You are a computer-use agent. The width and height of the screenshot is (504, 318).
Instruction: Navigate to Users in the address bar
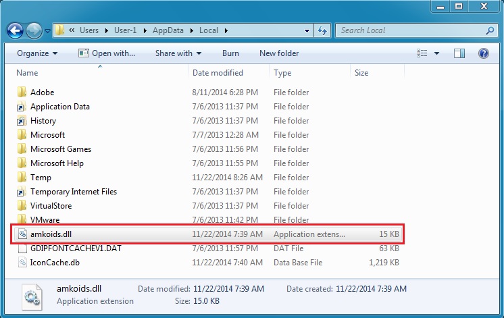89,30
